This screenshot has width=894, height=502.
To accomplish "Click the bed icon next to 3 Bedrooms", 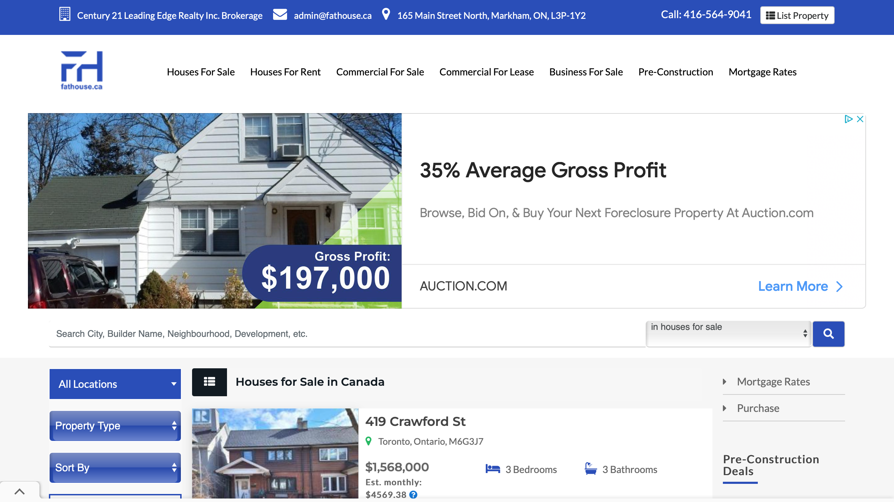I will (x=493, y=469).
